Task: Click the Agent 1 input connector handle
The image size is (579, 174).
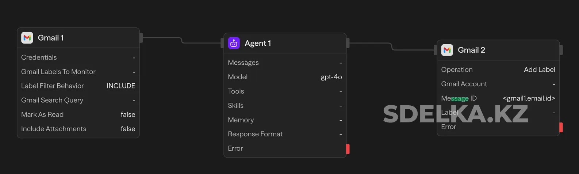Action: (x=222, y=43)
